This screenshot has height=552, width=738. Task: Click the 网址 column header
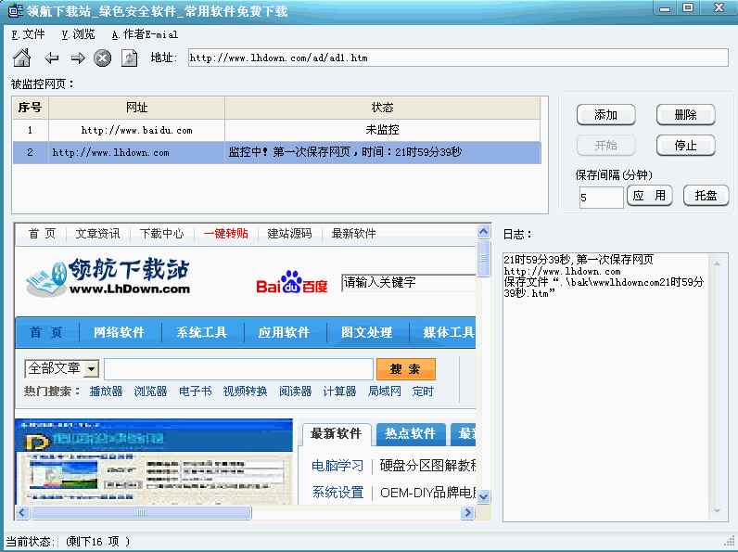pyautogui.click(x=136, y=108)
